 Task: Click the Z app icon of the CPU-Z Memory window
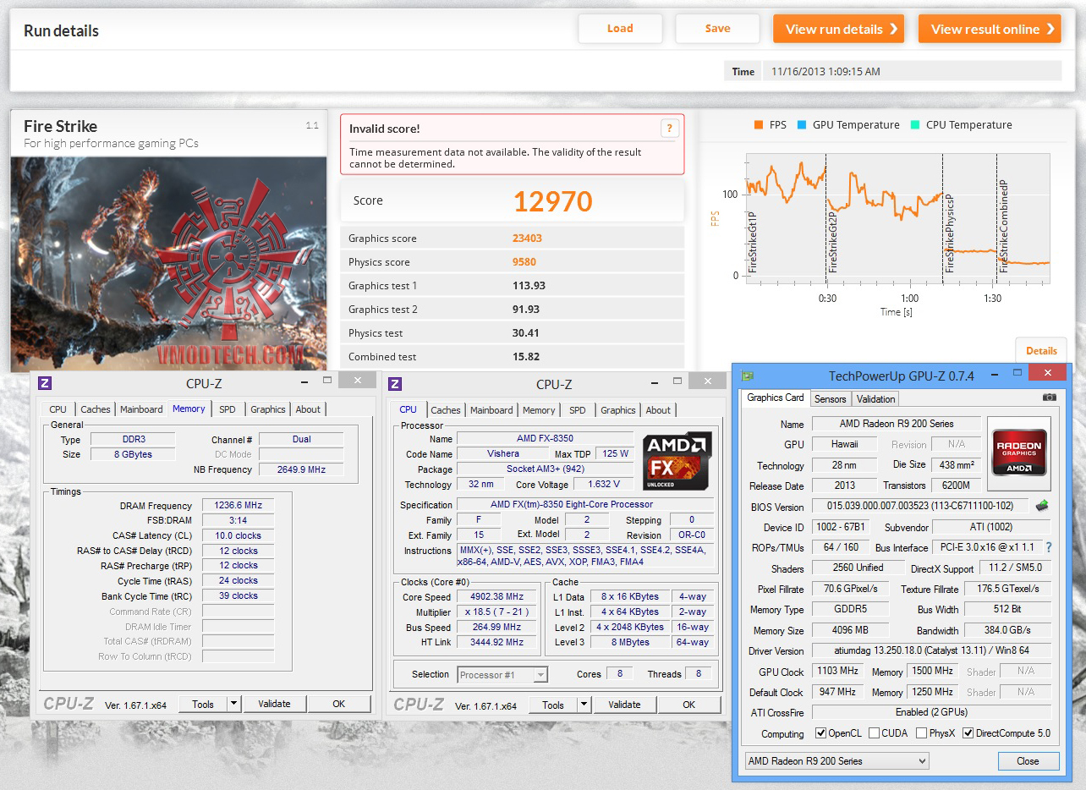(x=45, y=383)
